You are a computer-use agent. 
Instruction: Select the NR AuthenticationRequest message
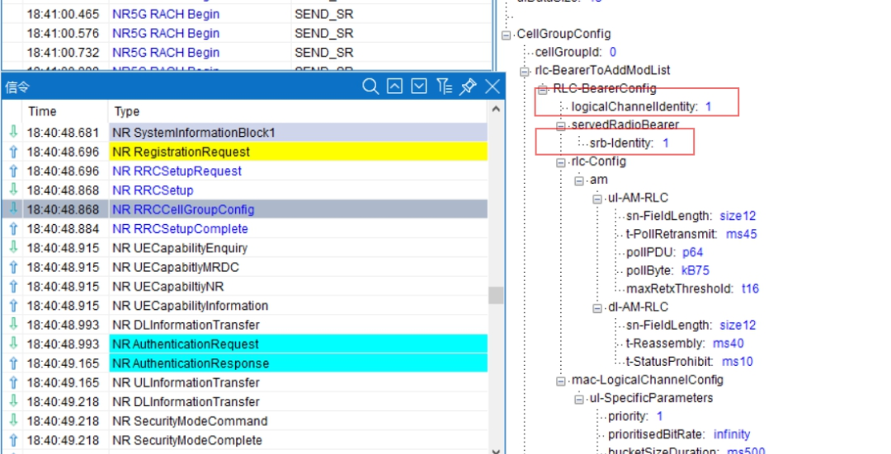click(244, 344)
